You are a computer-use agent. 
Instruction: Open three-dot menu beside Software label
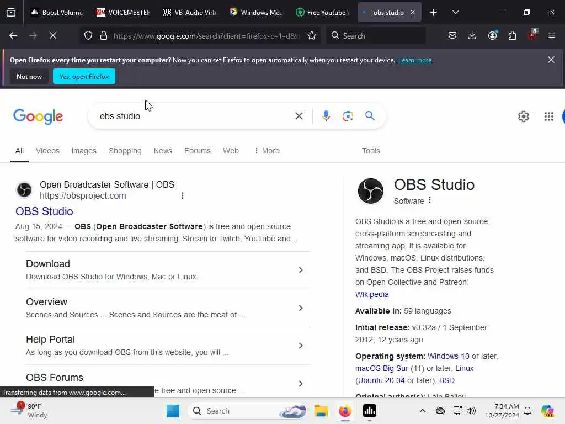pyautogui.click(x=429, y=200)
